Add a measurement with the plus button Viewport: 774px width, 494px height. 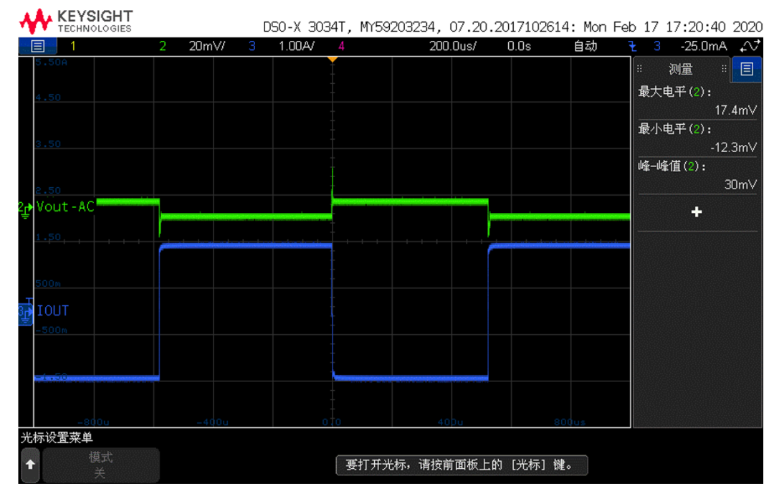point(697,212)
